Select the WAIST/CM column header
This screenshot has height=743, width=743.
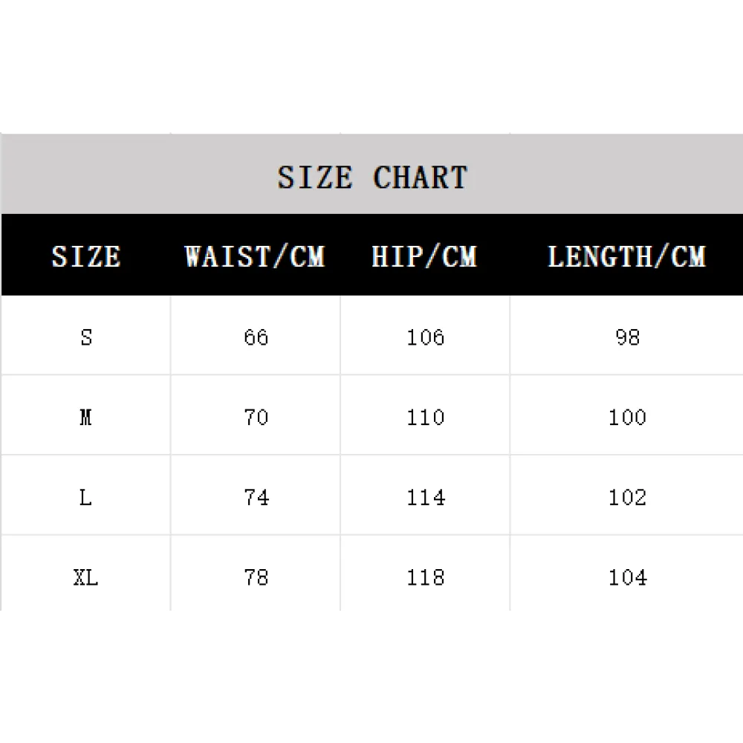[x=254, y=256]
